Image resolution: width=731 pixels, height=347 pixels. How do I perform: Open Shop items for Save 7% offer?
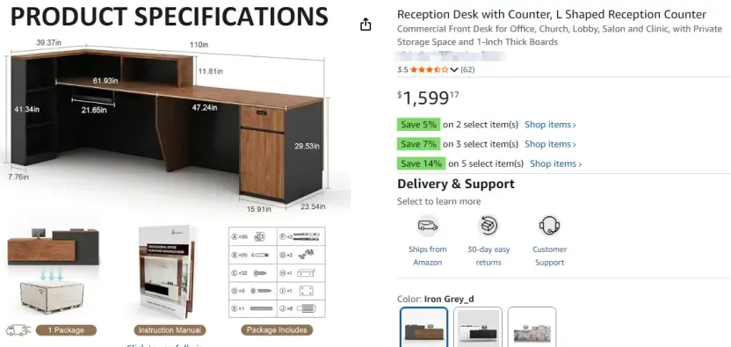coord(550,144)
